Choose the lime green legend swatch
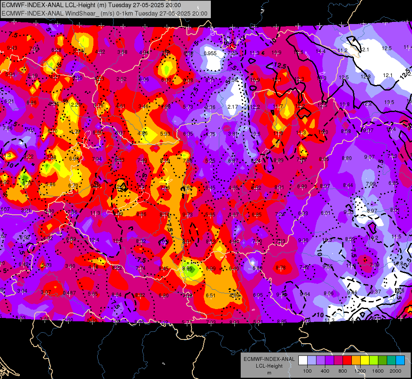Screen dimensions: 412x379 pos(374,360)
